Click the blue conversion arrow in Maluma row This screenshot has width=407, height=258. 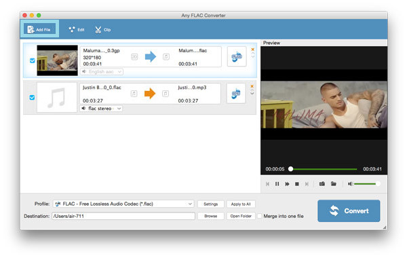151,56
